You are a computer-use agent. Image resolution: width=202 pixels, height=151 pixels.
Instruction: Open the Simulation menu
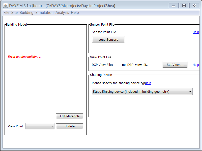point(44,13)
